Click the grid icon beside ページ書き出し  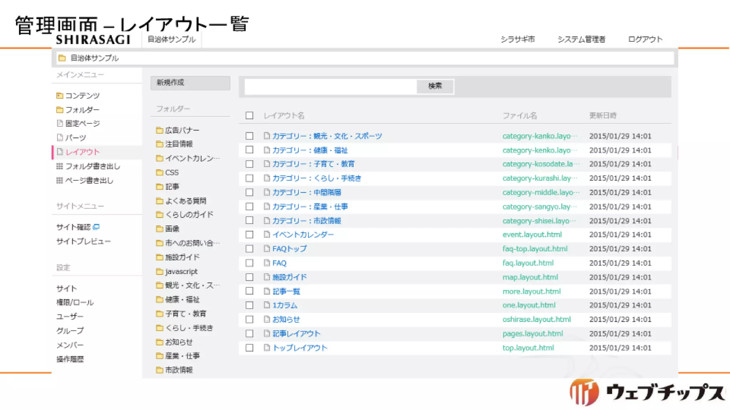[60, 180]
